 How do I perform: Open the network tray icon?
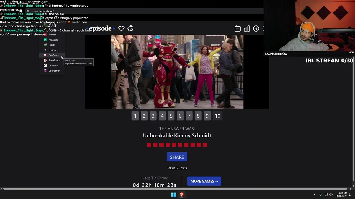[x=326, y=195]
